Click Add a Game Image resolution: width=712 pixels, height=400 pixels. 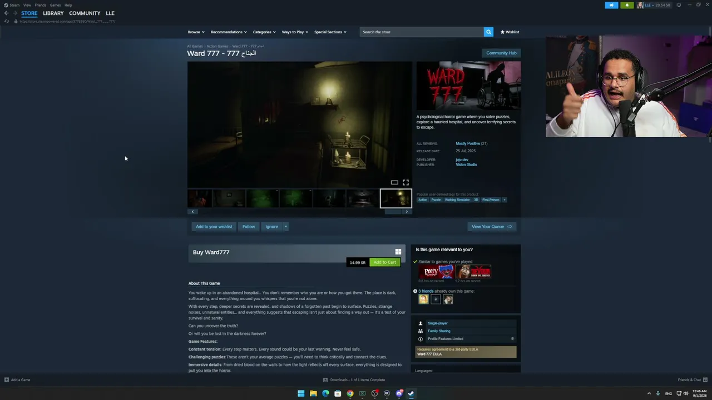[17, 380]
